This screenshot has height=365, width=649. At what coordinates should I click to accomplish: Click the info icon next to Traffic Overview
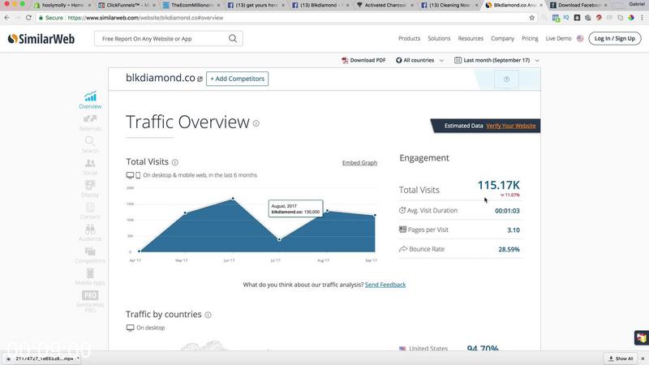[256, 123]
